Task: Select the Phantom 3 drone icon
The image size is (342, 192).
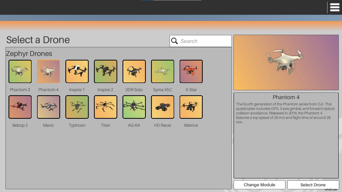Action: point(20,71)
